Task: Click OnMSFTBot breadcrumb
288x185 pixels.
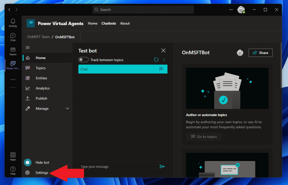Action: coord(65,37)
